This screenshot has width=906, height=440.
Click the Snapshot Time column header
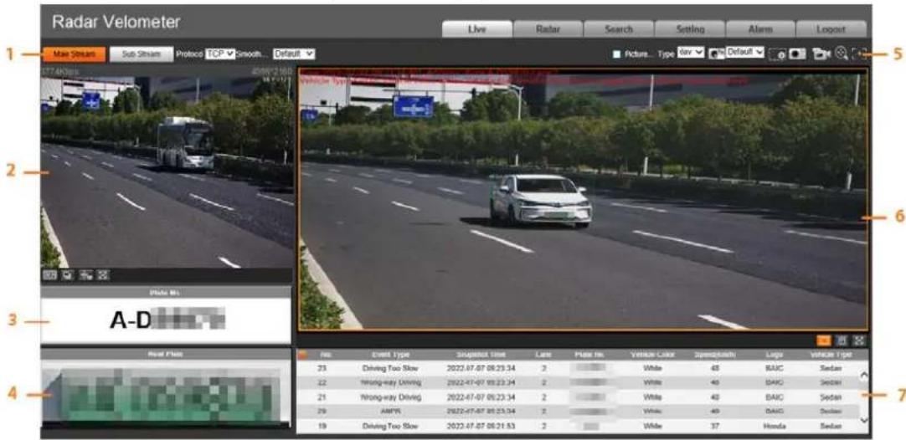(x=481, y=355)
